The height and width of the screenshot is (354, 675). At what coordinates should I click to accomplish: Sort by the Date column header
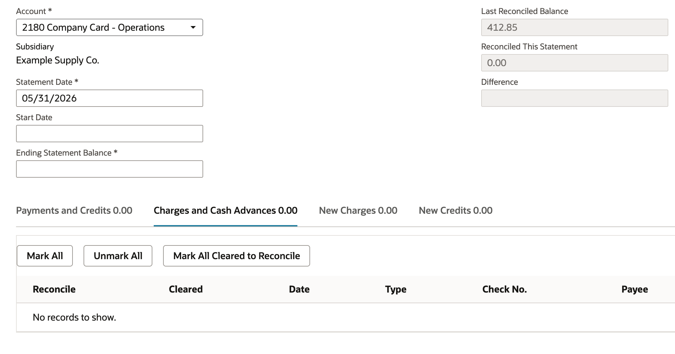(299, 289)
